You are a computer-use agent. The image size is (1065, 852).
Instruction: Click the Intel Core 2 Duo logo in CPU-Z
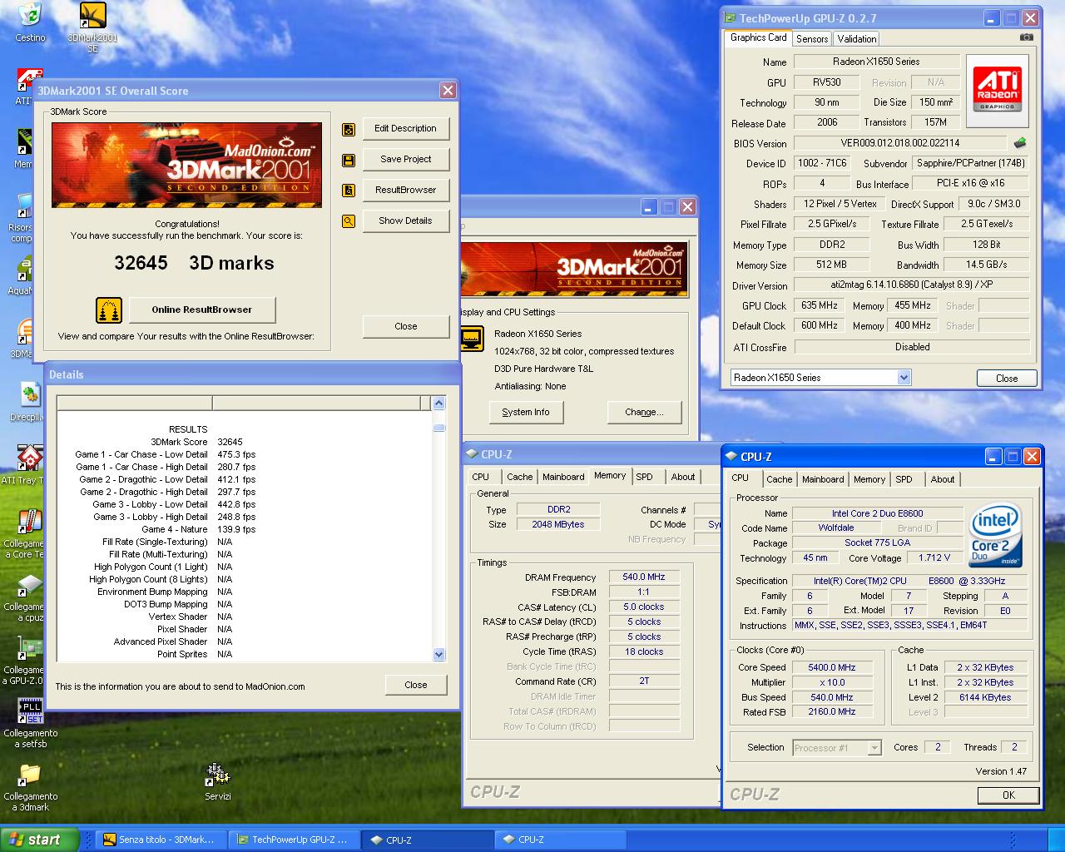tap(996, 536)
